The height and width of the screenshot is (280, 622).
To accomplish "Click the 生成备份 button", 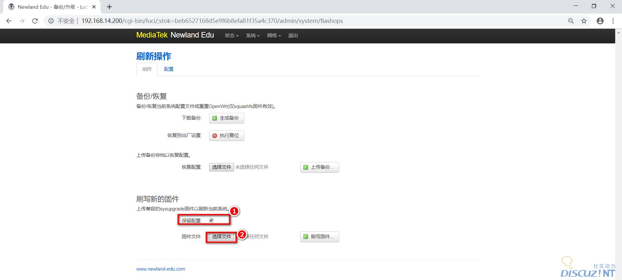I will coord(226,118).
